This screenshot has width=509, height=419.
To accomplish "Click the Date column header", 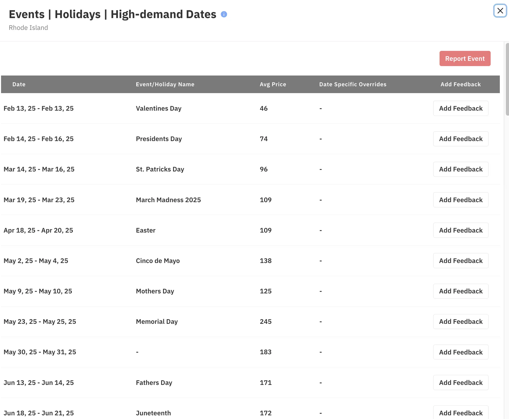I will pyautogui.click(x=19, y=84).
